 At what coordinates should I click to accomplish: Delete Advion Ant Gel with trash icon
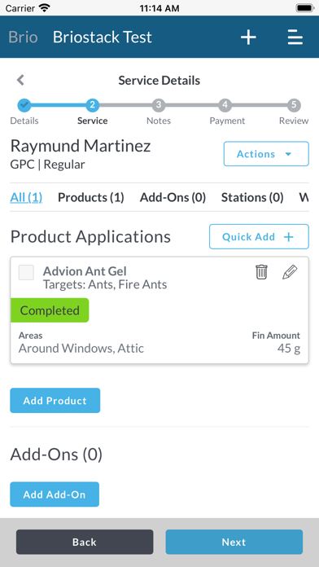click(261, 272)
